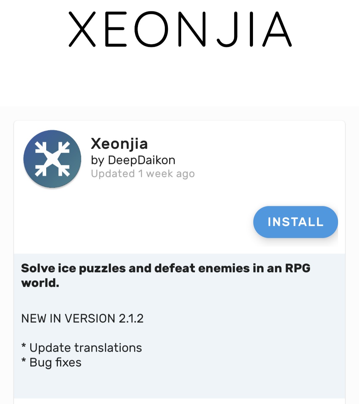
Task: Open the DeepDaikon developer name
Action: click(x=142, y=160)
